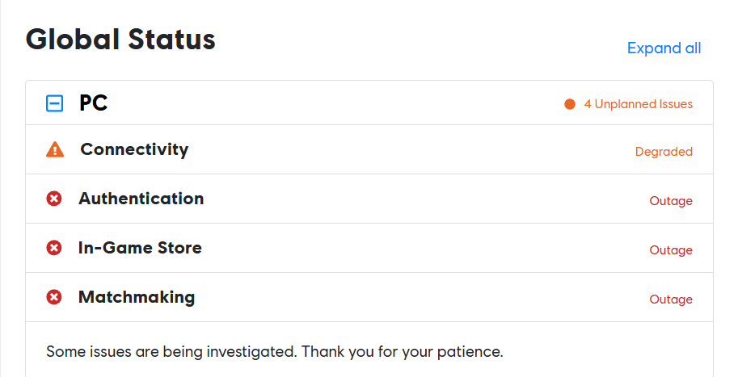Click the Matchmaking outage X icon
The image size is (738, 377).
pyautogui.click(x=54, y=297)
